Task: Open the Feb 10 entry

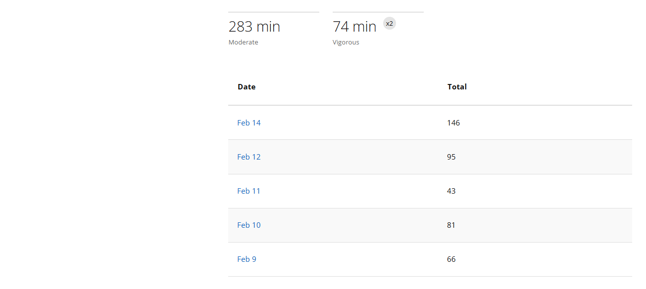Action: click(x=249, y=225)
